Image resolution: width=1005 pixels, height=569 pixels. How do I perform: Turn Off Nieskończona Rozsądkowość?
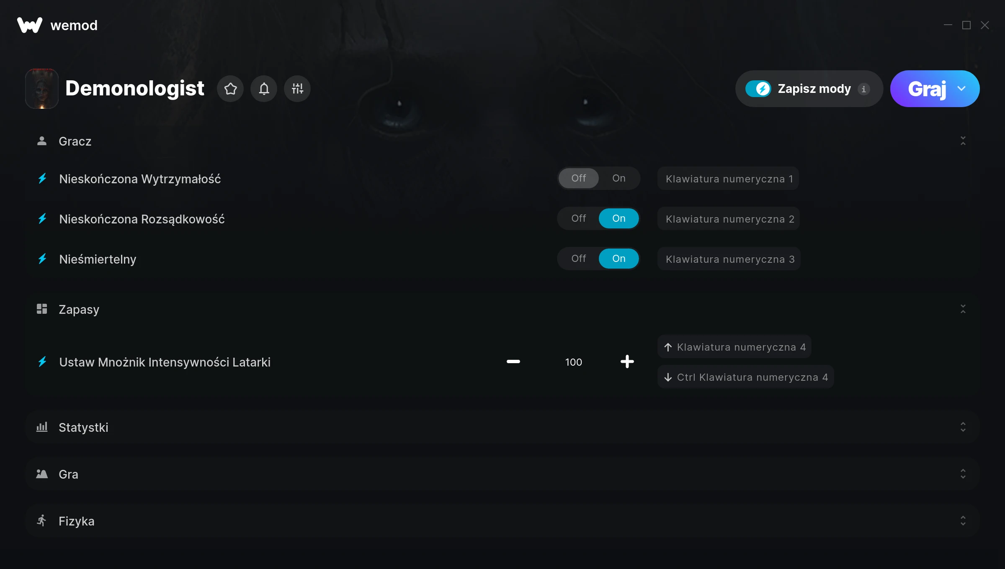coord(579,218)
